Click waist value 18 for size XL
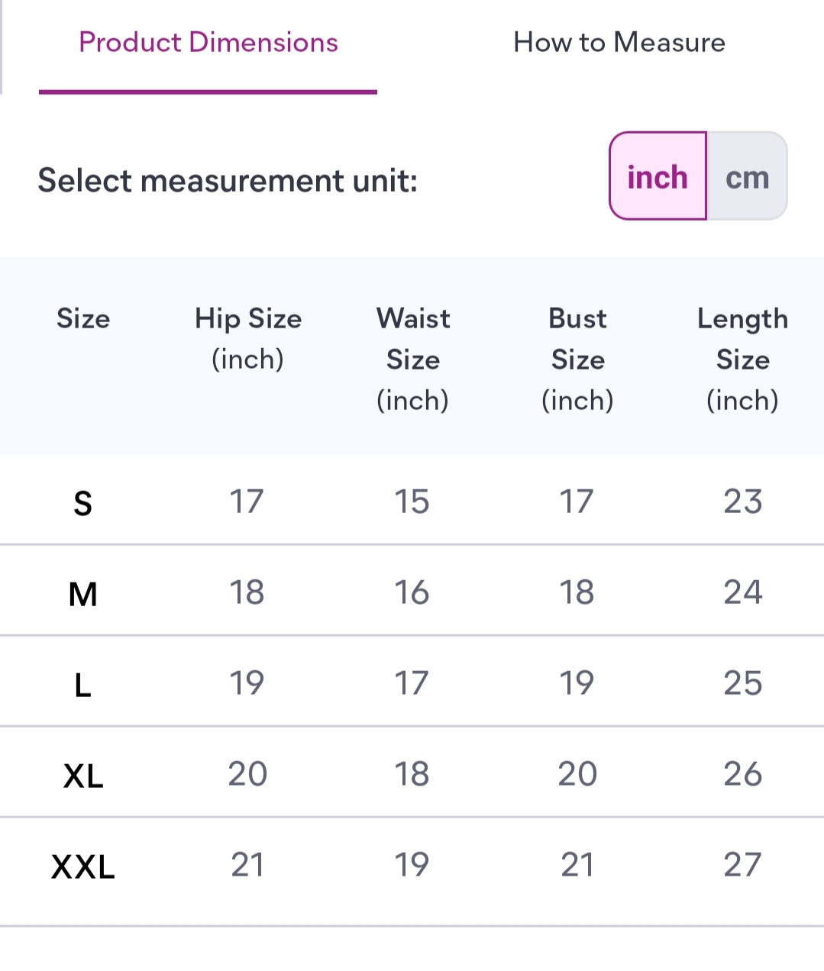The width and height of the screenshot is (824, 971). [x=412, y=774]
